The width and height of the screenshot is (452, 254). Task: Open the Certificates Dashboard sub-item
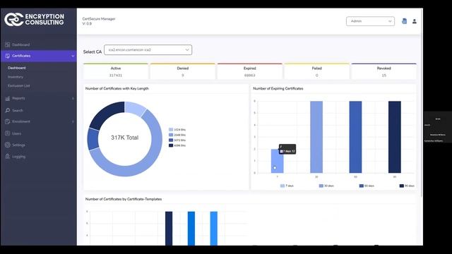point(17,68)
